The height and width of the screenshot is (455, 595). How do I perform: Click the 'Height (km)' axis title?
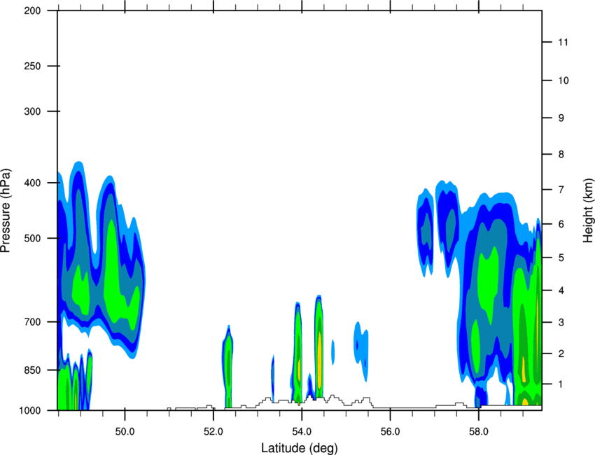588,210
